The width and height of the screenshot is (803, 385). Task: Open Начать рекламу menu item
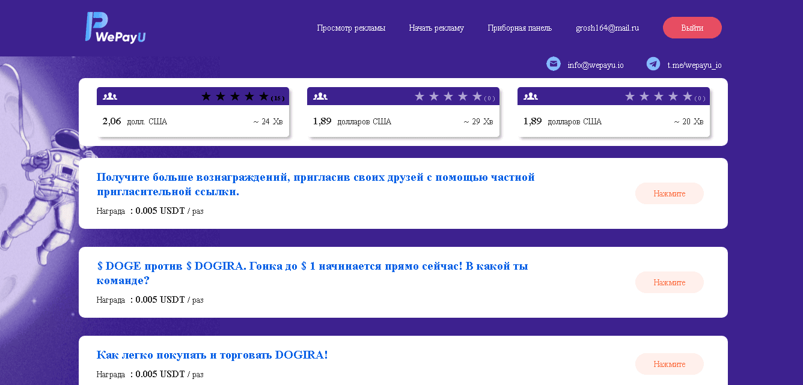(436, 28)
